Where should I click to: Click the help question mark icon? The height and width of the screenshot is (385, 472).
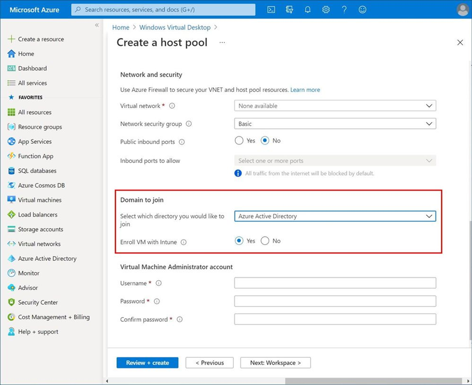(x=344, y=10)
